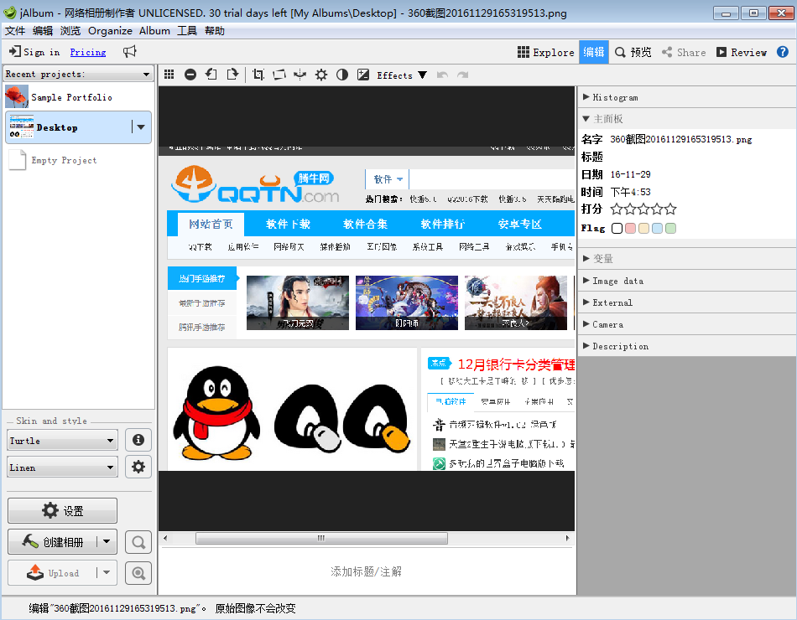Open the contrast half-circle tool
Viewport: 797px width, 620px height.
342,75
